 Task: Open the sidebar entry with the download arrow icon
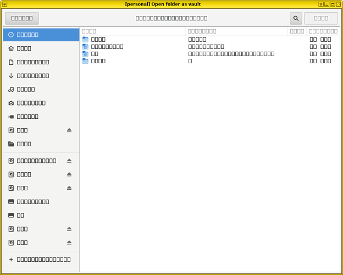(x=41, y=75)
